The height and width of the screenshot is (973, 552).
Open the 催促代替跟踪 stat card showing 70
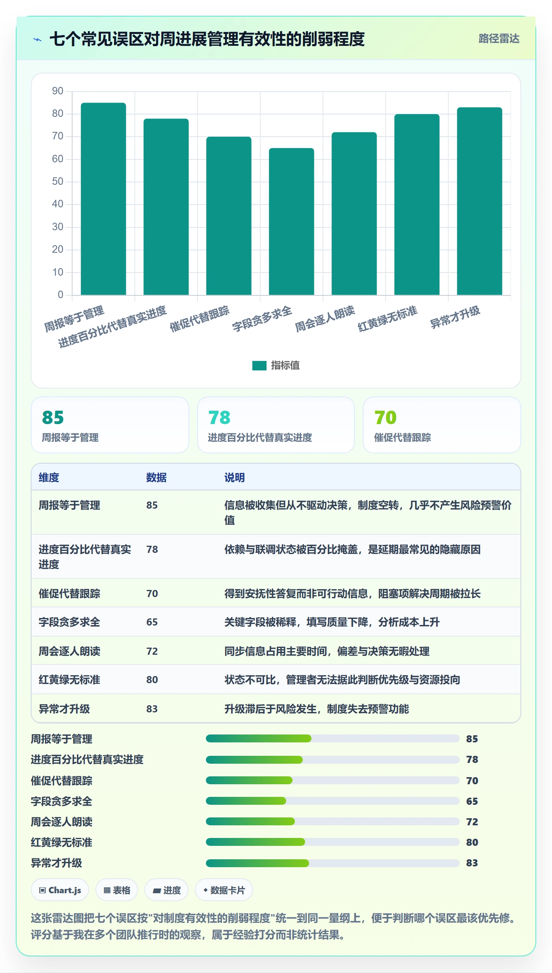click(x=442, y=425)
